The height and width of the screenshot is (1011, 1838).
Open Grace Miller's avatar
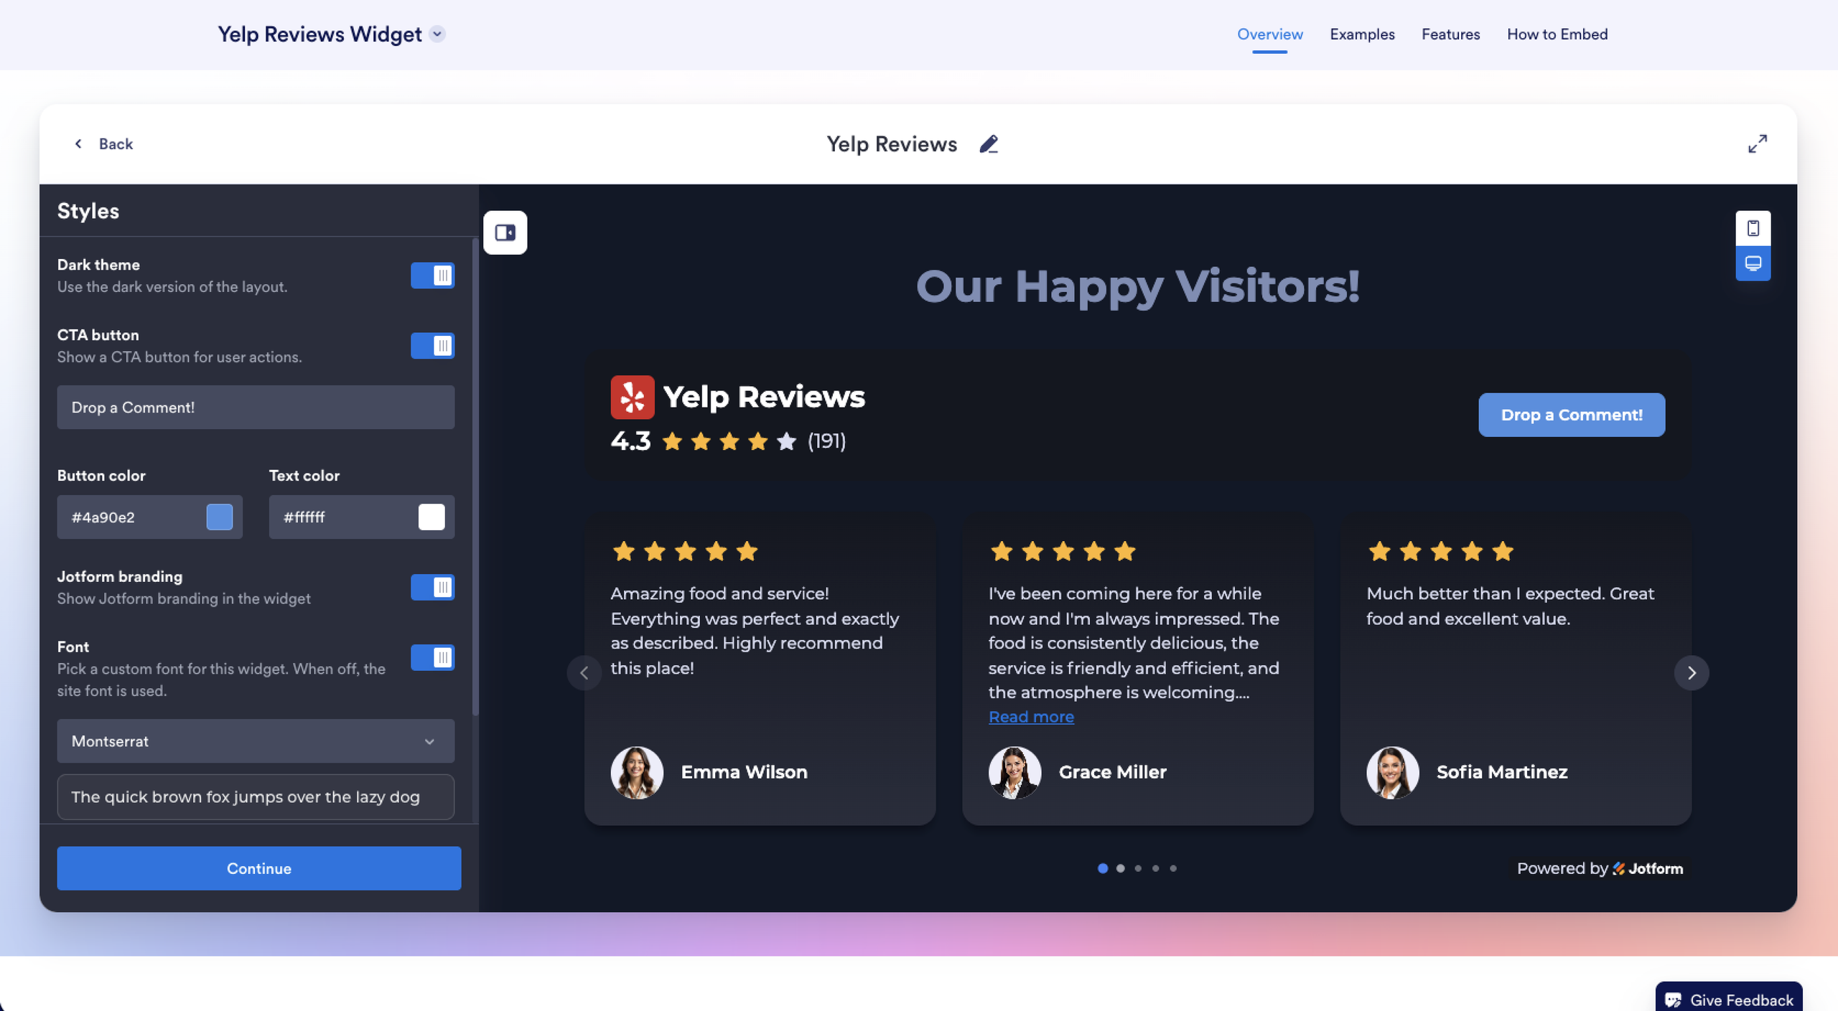[1014, 772]
